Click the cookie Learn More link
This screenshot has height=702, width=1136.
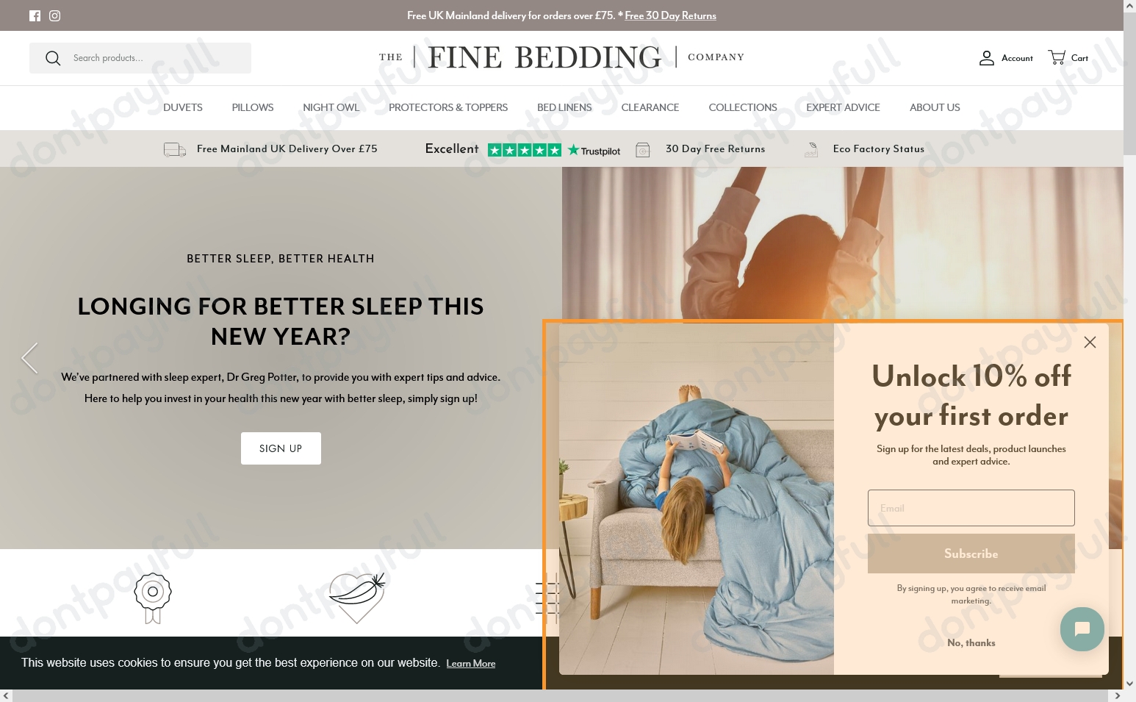471,664
